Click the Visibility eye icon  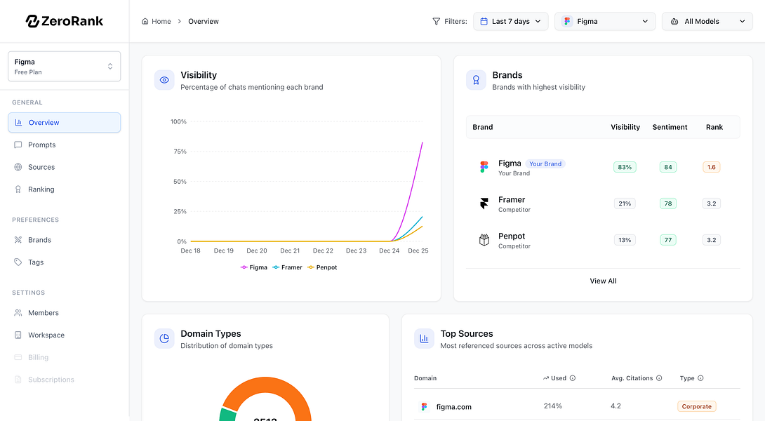pos(164,80)
